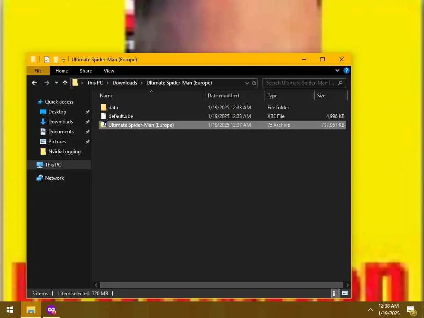Open the File ribbon tab
Image resolution: width=424 pixels, height=318 pixels.
[38, 71]
